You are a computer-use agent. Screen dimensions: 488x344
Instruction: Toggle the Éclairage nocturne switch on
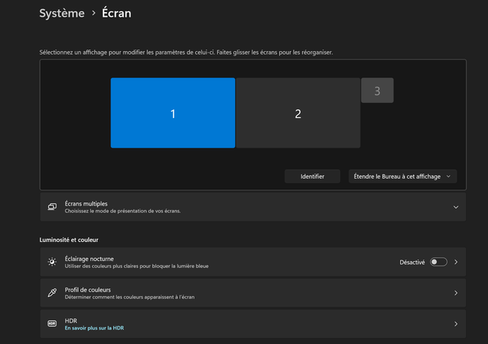pos(438,262)
